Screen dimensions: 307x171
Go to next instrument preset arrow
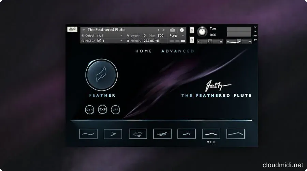pos(164,30)
